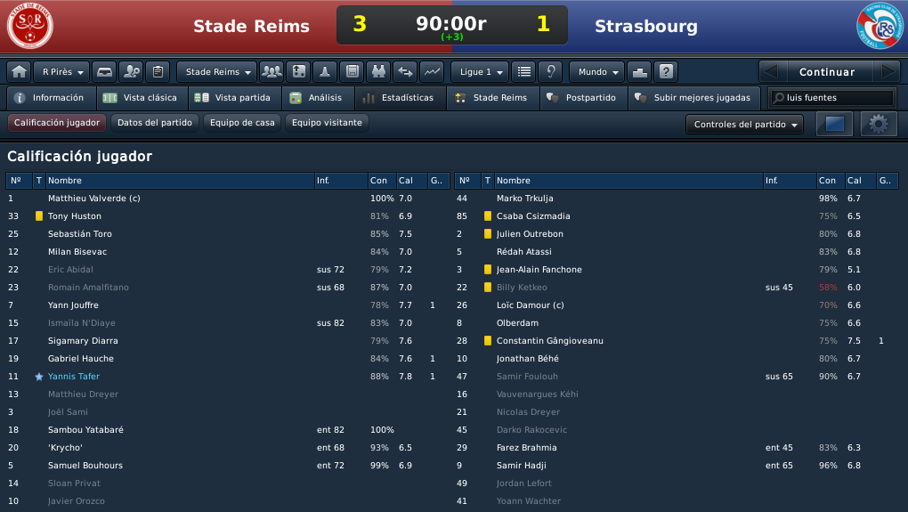This screenshot has height=512, width=908.
Task: Open the Controles del partido dropdown
Action: click(x=745, y=125)
